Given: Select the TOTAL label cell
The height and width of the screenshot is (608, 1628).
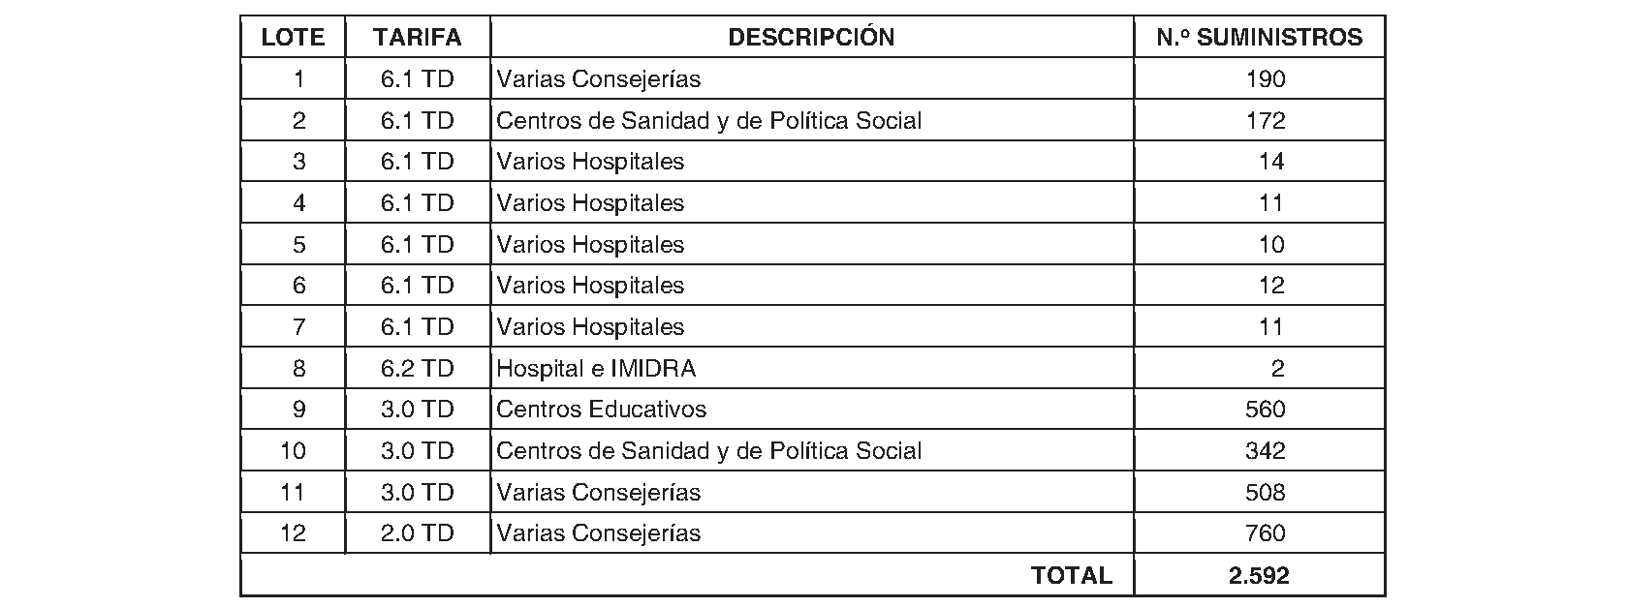Looking at the screenshot, I should tap(1071, 576).
